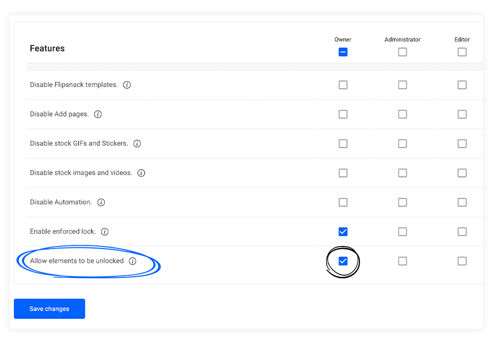
Task: Open info icon beside Enable enforced lock
Action: tap(105, 232)
